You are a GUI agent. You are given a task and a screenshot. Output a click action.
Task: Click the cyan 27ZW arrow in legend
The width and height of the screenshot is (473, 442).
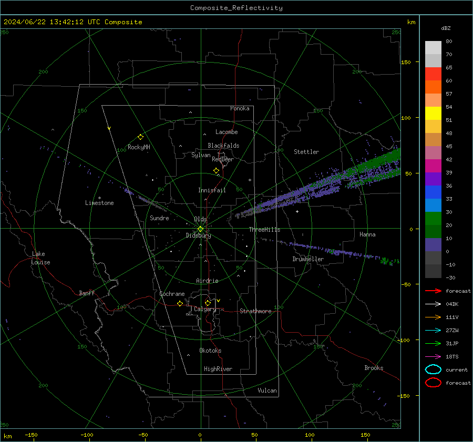pos(433,331)
